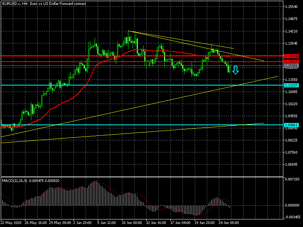303x227 pixels.
Task: Click the 1.14210 price scale value
Action: [291, 31]
